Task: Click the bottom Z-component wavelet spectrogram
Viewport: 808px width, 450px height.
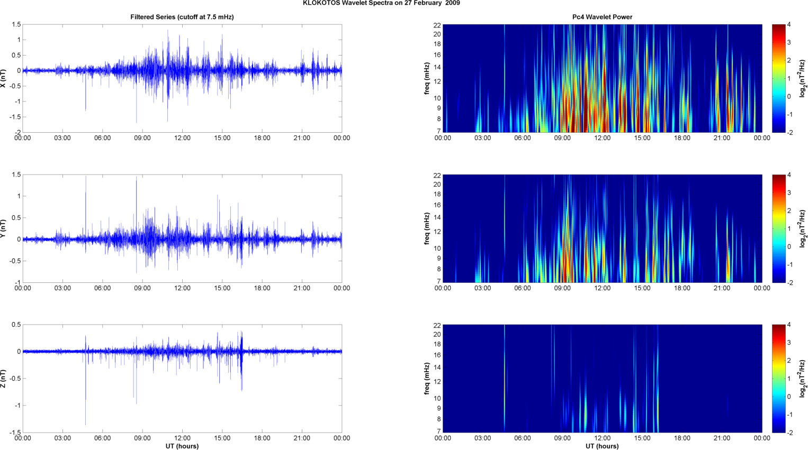Action: pyautogui.click(x=602, y=379)
